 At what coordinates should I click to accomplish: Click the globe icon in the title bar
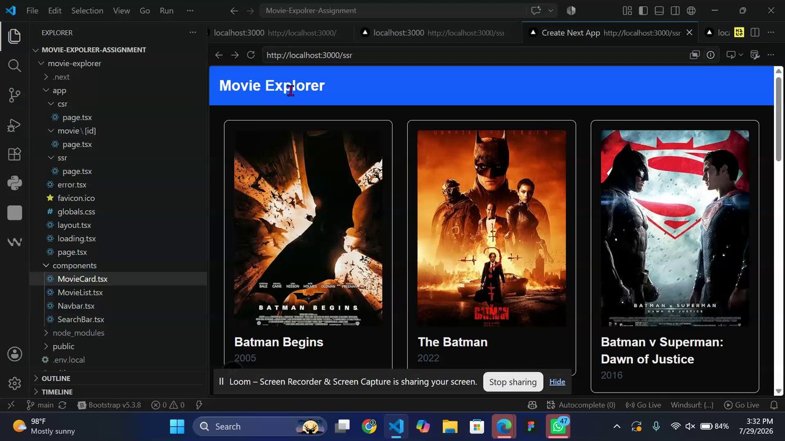coord(691,10)
